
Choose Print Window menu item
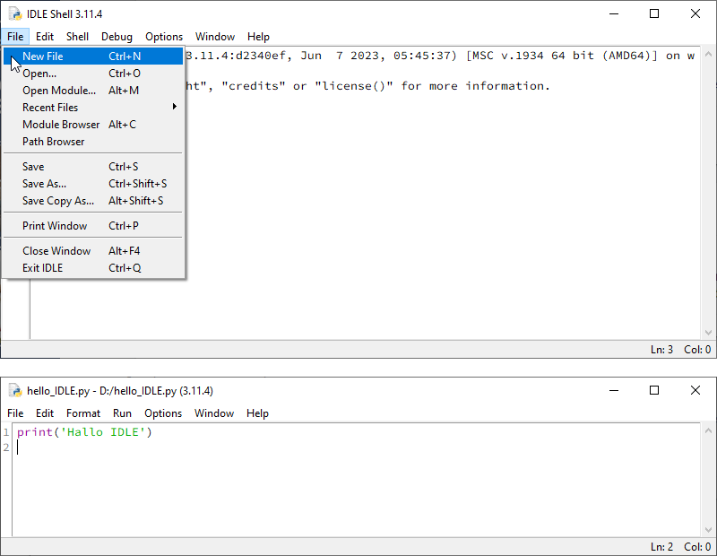93,226
